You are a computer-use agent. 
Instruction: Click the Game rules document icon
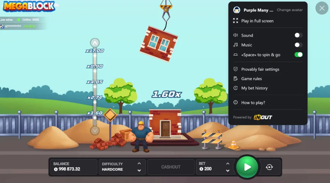[x=235, y=79]
